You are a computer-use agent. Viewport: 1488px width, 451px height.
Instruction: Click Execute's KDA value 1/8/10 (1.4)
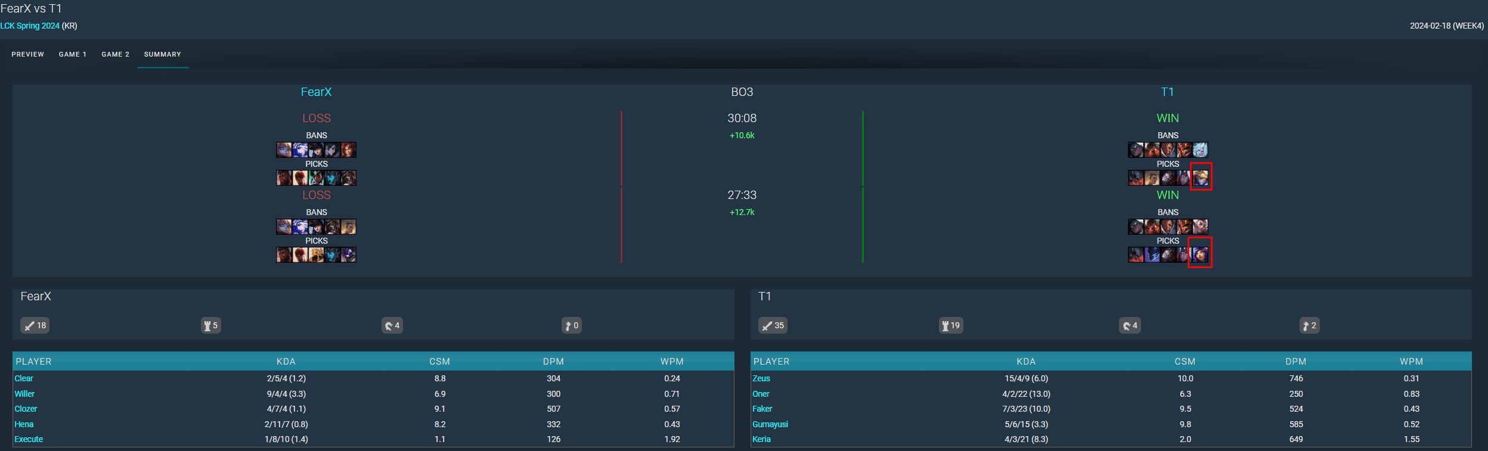(x=286, y=439)
